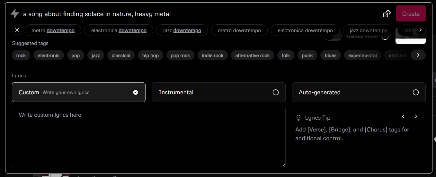Screen dimensions: 436x177
Task: Choose the 'alternative rock' suggested tag
Action: (x=253, y=55)
